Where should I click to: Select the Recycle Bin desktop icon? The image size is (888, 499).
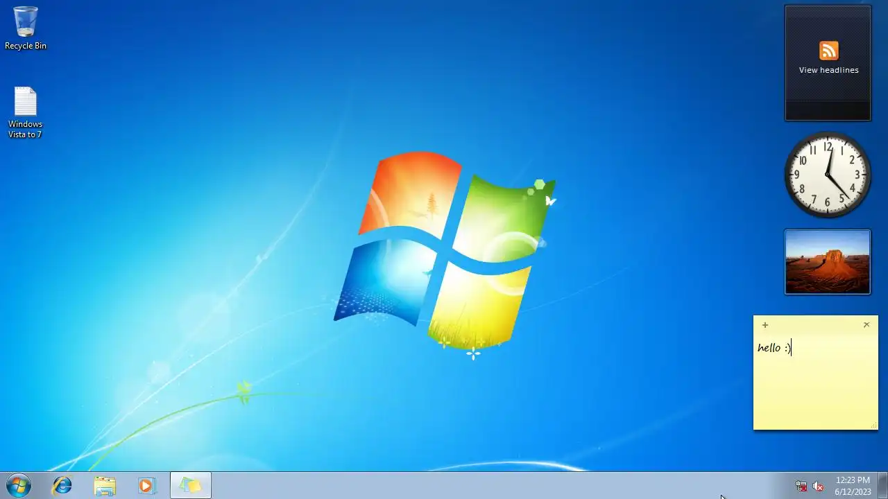click(x=26, y=28)
